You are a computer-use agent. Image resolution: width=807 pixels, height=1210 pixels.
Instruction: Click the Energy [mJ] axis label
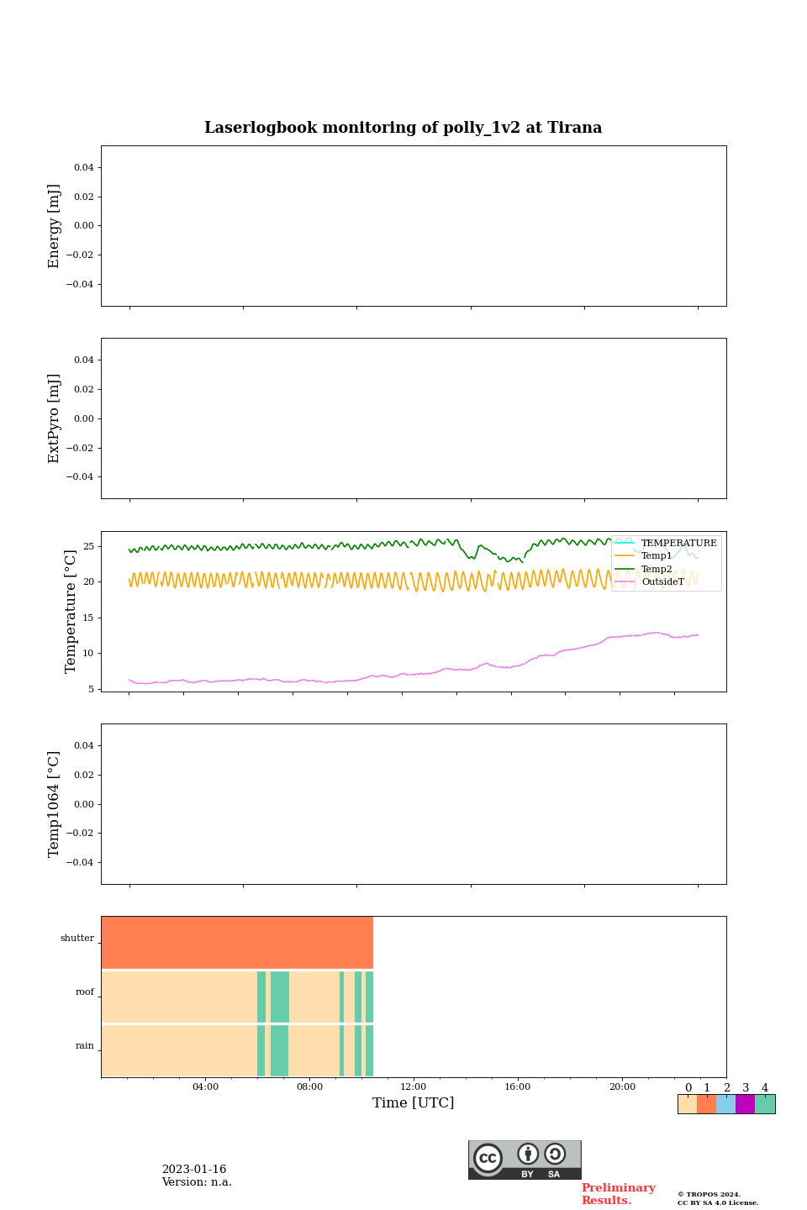coord(54,226)
